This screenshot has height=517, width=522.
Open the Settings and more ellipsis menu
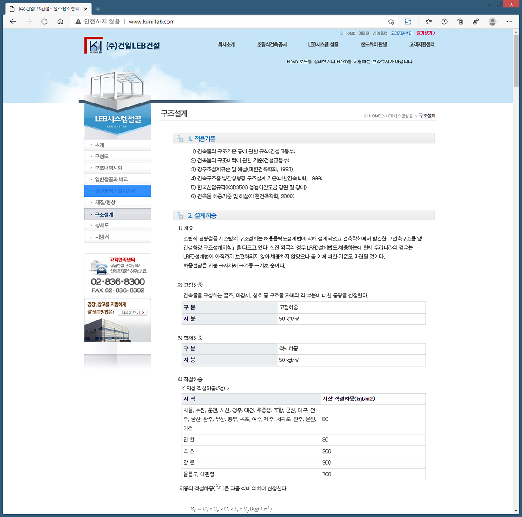tap(509, 22)
